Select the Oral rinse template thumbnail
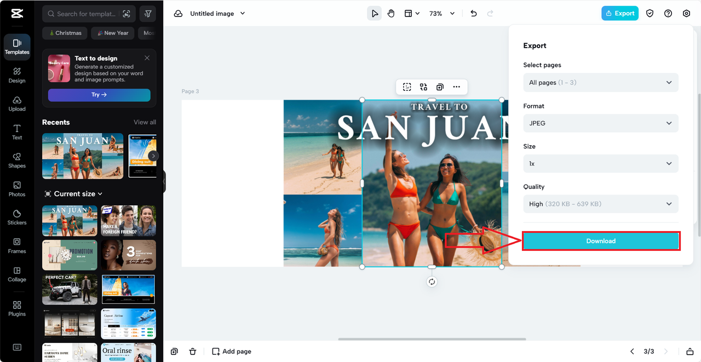This screenshot has height=362, width=701. (x=128, y=352)
